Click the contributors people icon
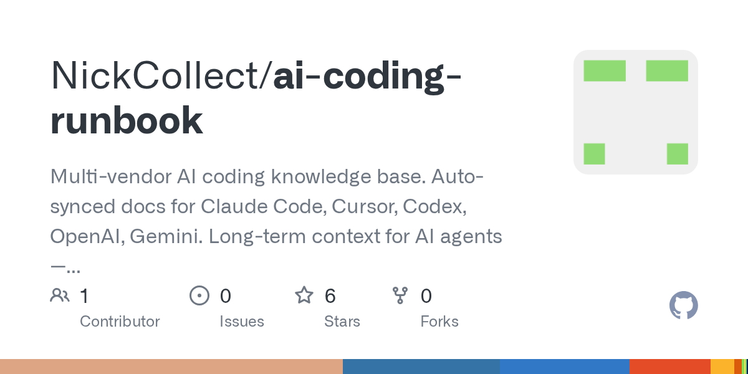 [x=60, y=295]
